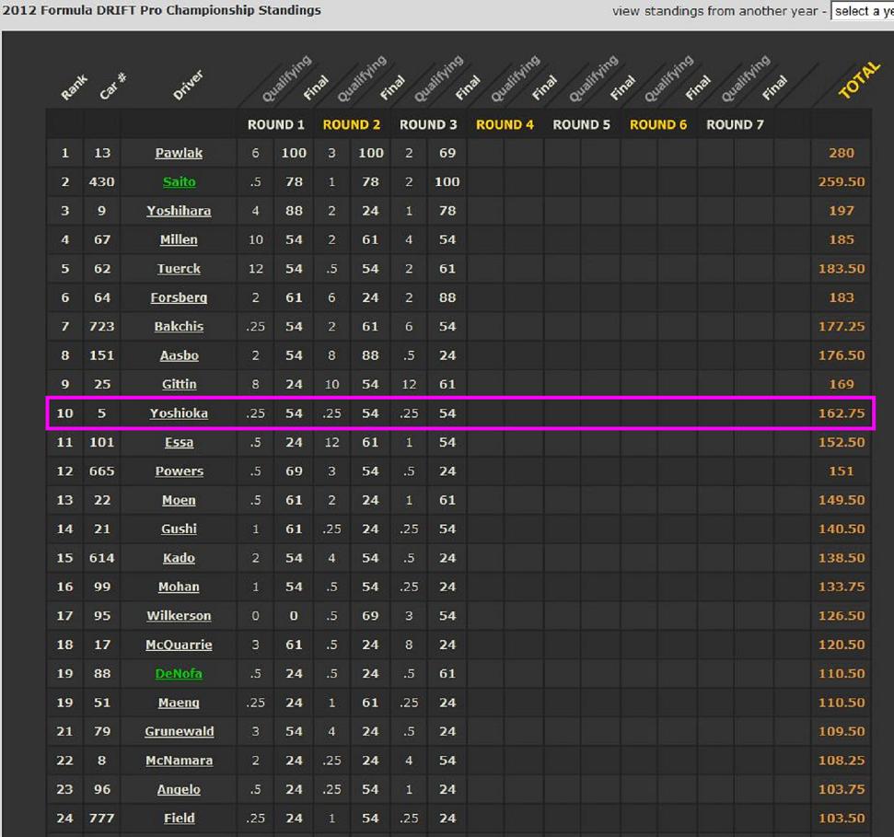The image size is (894, 837).
Task: Select Bakchis's total 177.25
Action: [x=842, y=327]
